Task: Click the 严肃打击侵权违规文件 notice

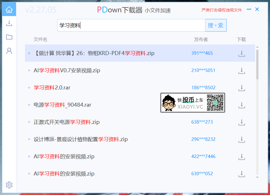Action: [222, 10]
